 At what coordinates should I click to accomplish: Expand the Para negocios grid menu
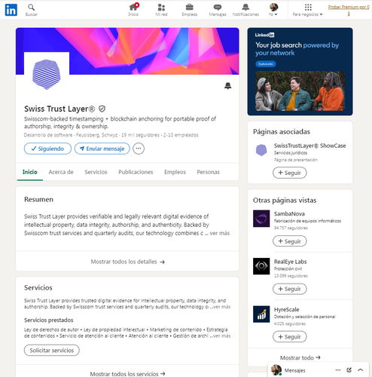(307, 10)
